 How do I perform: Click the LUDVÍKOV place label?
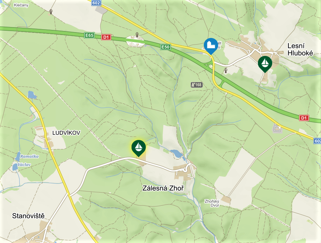tap(66, 133)
